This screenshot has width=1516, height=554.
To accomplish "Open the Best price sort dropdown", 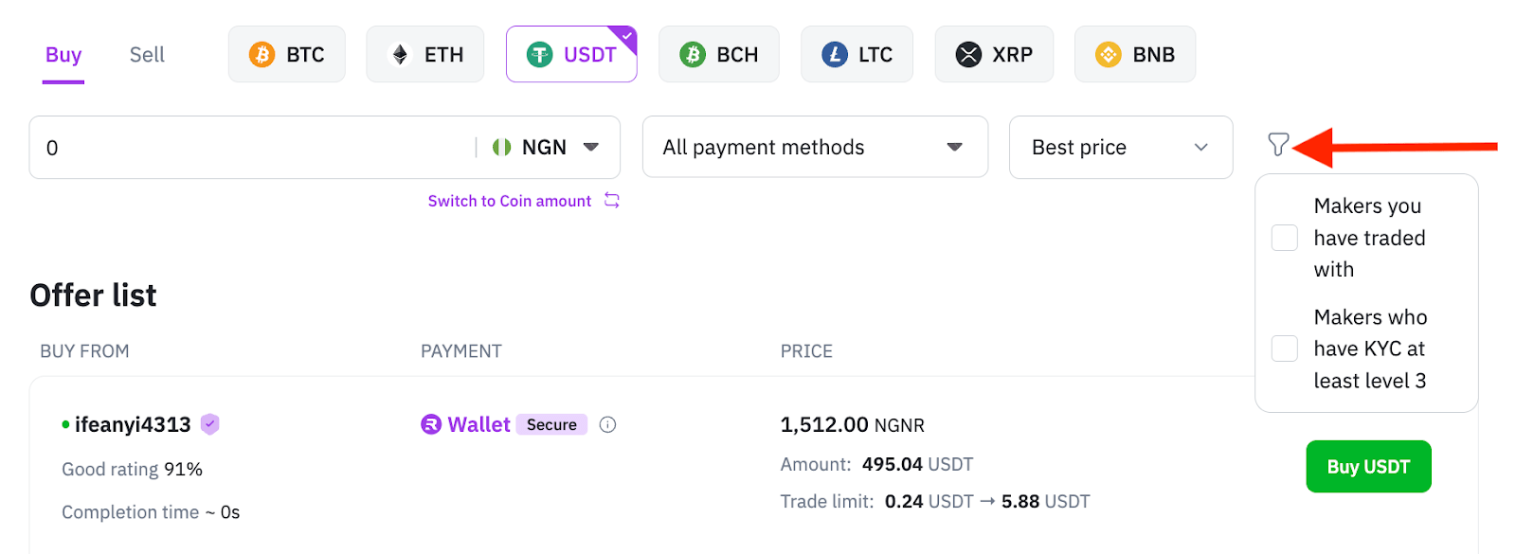I will pyautogui.click(x=1121, y=147).
